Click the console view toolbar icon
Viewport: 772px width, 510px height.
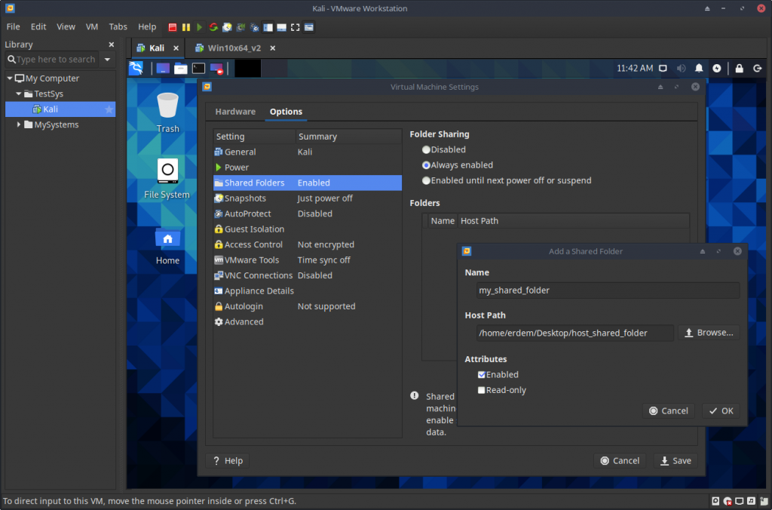(x=282, y=27)
